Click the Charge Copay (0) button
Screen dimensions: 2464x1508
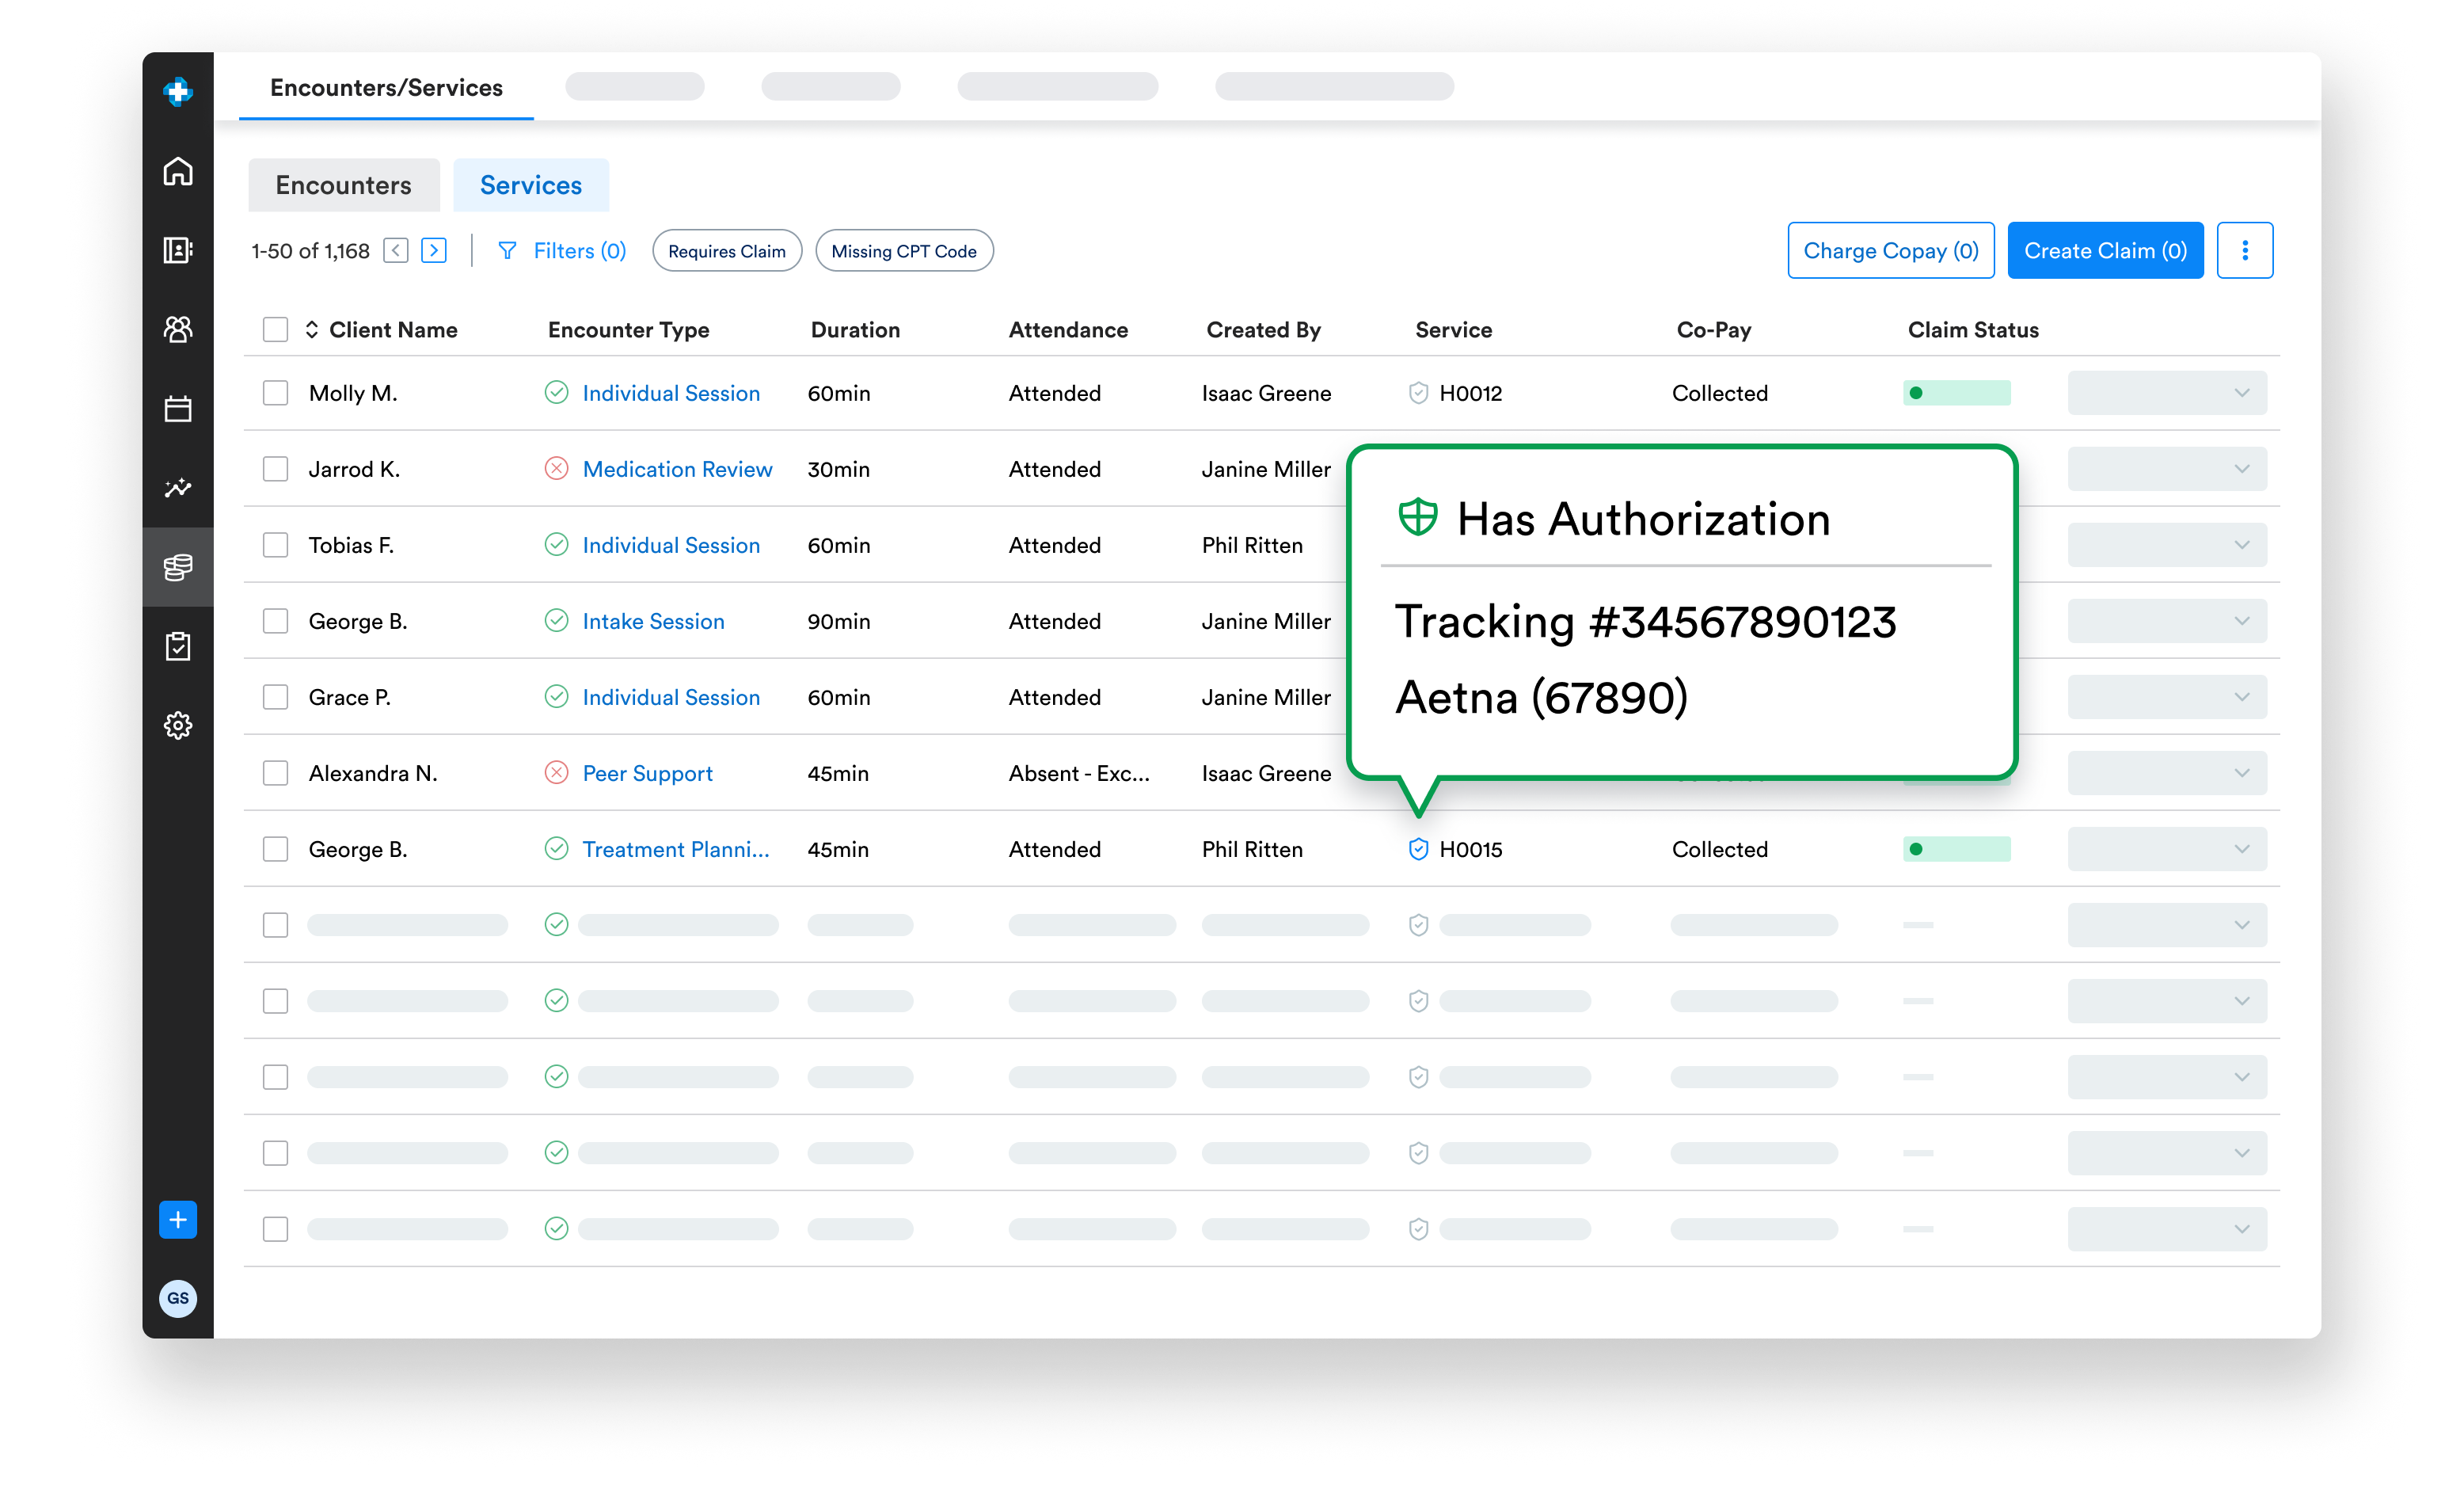pos(1890,250)
